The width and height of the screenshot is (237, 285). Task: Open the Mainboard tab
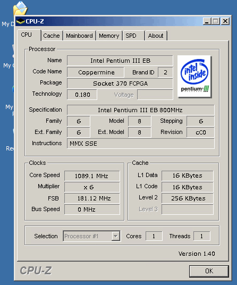pos(79,36)
